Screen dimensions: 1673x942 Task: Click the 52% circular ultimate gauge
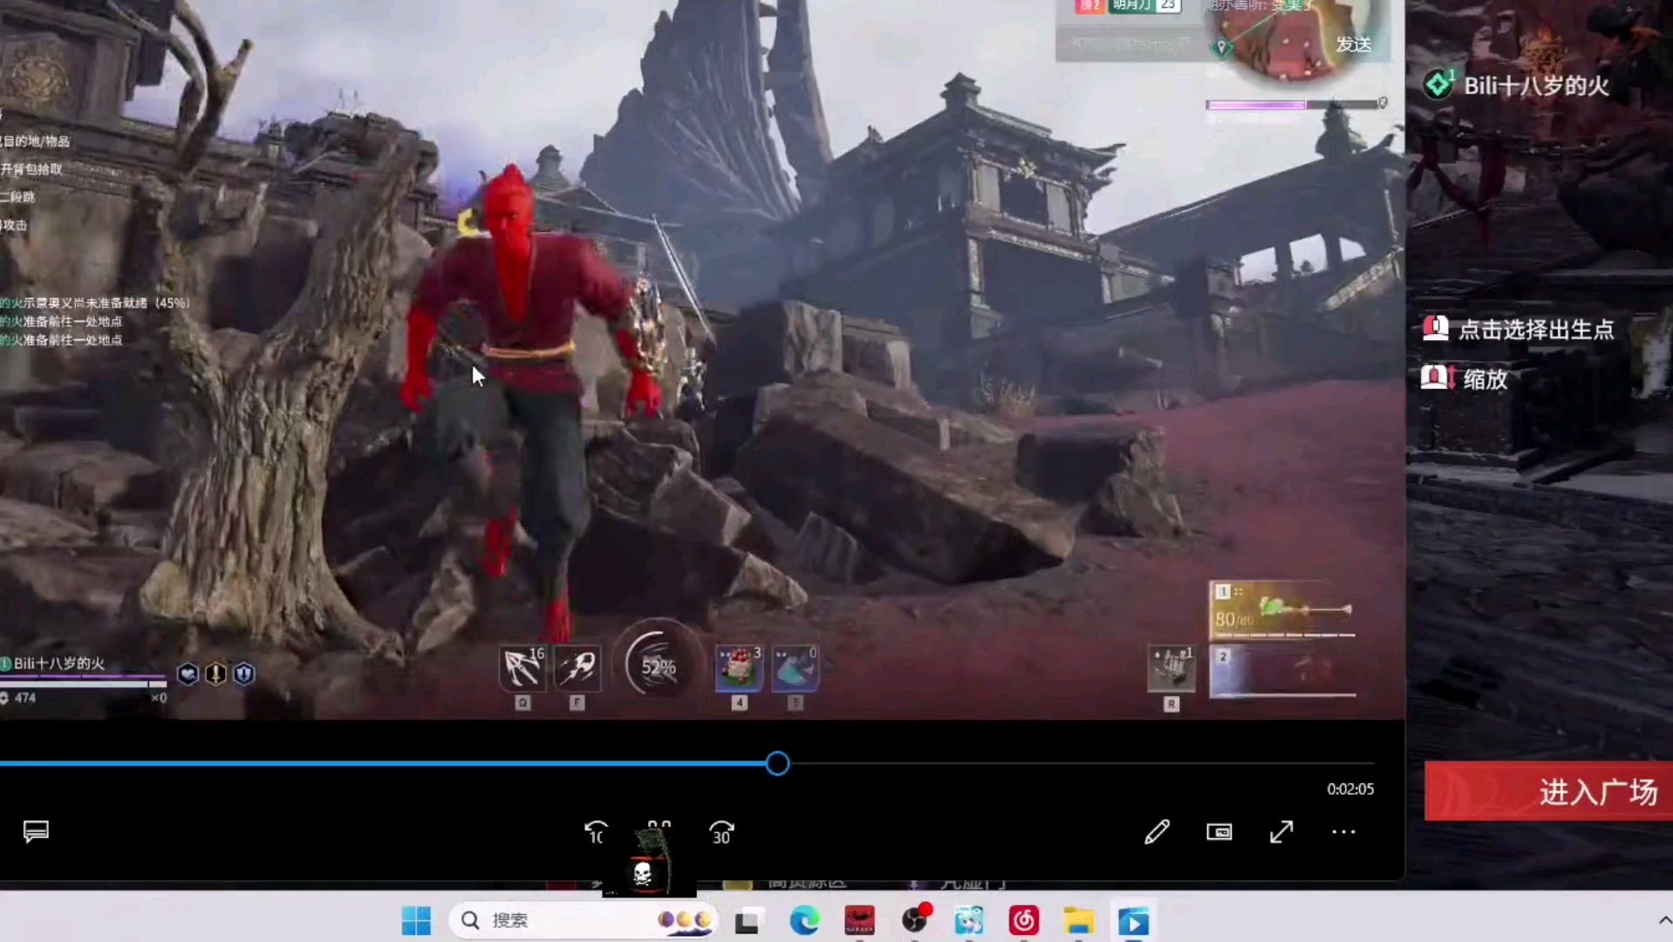(658, 666)
